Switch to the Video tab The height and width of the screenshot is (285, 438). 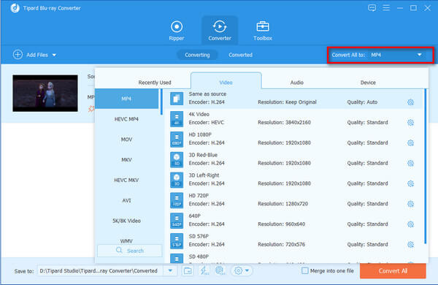pos(226,81)
